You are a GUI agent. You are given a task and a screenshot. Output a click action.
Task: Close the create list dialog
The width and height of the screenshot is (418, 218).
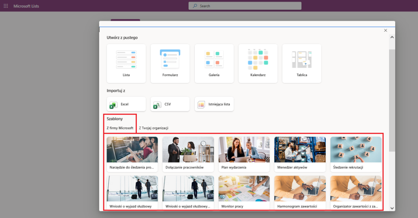pos(385,31)
